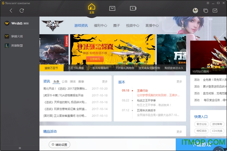Switch to 圈子 tab
Viewport: 227px width, 151px height.
pyautogui.click(x=117, y=25)
